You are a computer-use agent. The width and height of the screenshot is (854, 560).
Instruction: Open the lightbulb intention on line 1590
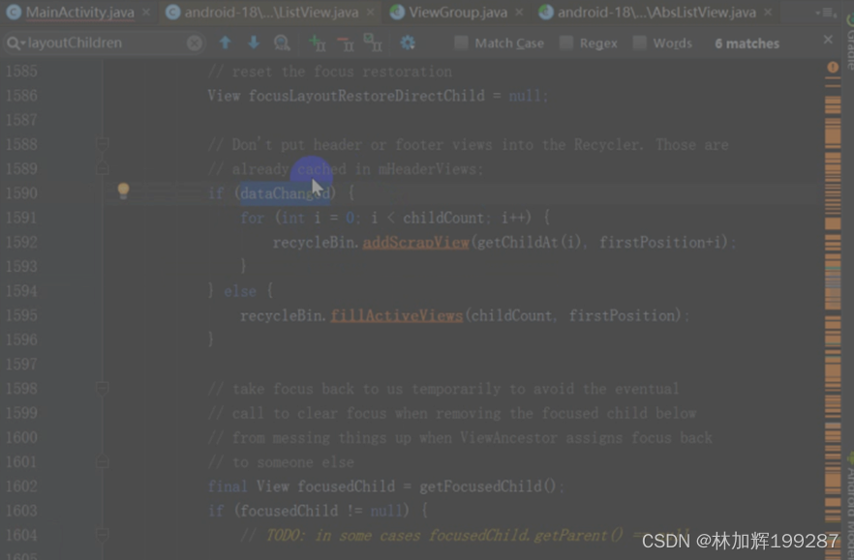coord(124,191)
